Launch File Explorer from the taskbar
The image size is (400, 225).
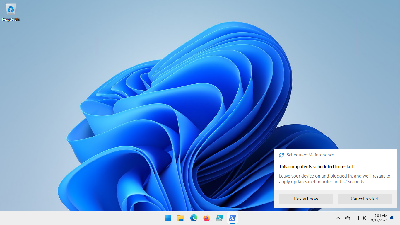point(181,218)
